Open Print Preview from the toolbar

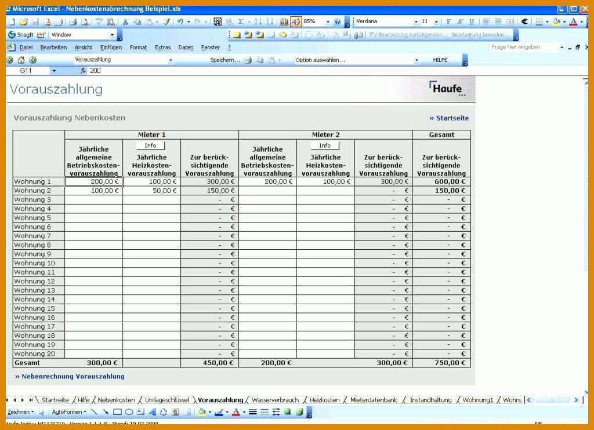coord(85,21)
